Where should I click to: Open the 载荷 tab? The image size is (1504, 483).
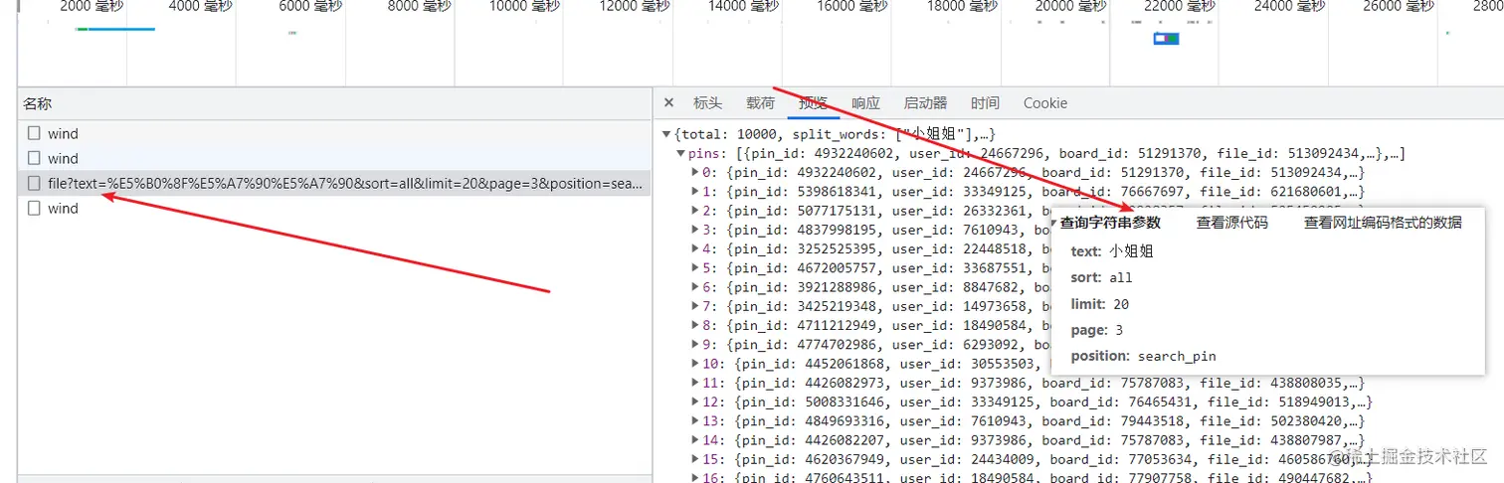pos(760,103)
